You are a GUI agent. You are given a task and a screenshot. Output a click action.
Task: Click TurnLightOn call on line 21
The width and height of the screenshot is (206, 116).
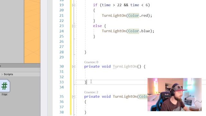click(x=114, y=16)
